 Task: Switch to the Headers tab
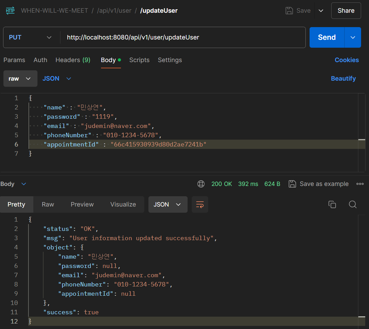[73, 60]
